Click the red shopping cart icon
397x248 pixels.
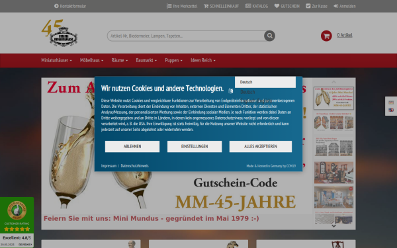[326, 36]
